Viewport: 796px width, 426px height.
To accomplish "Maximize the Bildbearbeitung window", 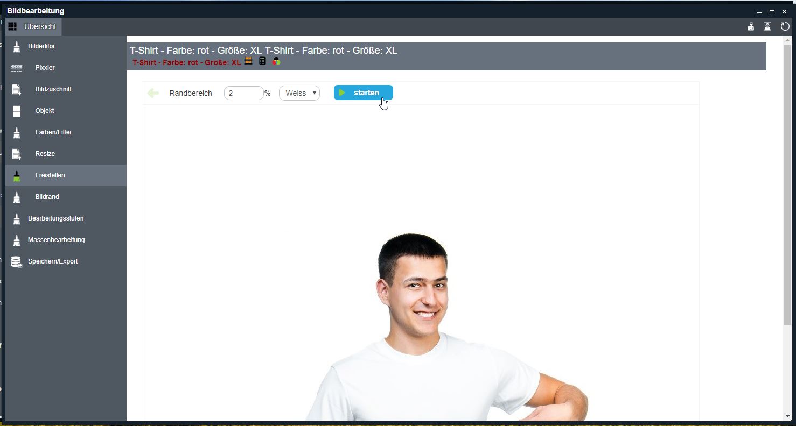I will (772, 11).
